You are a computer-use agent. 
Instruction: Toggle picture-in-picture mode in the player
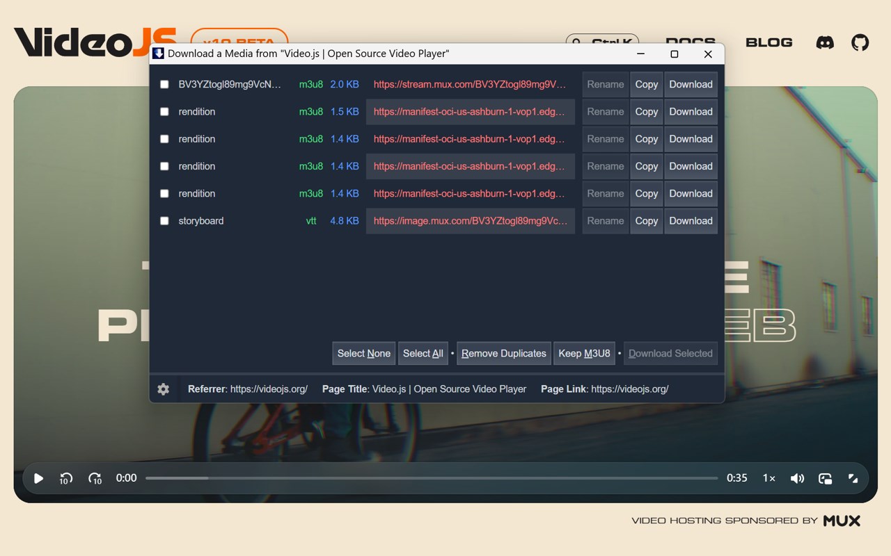[x=826, y=478]
